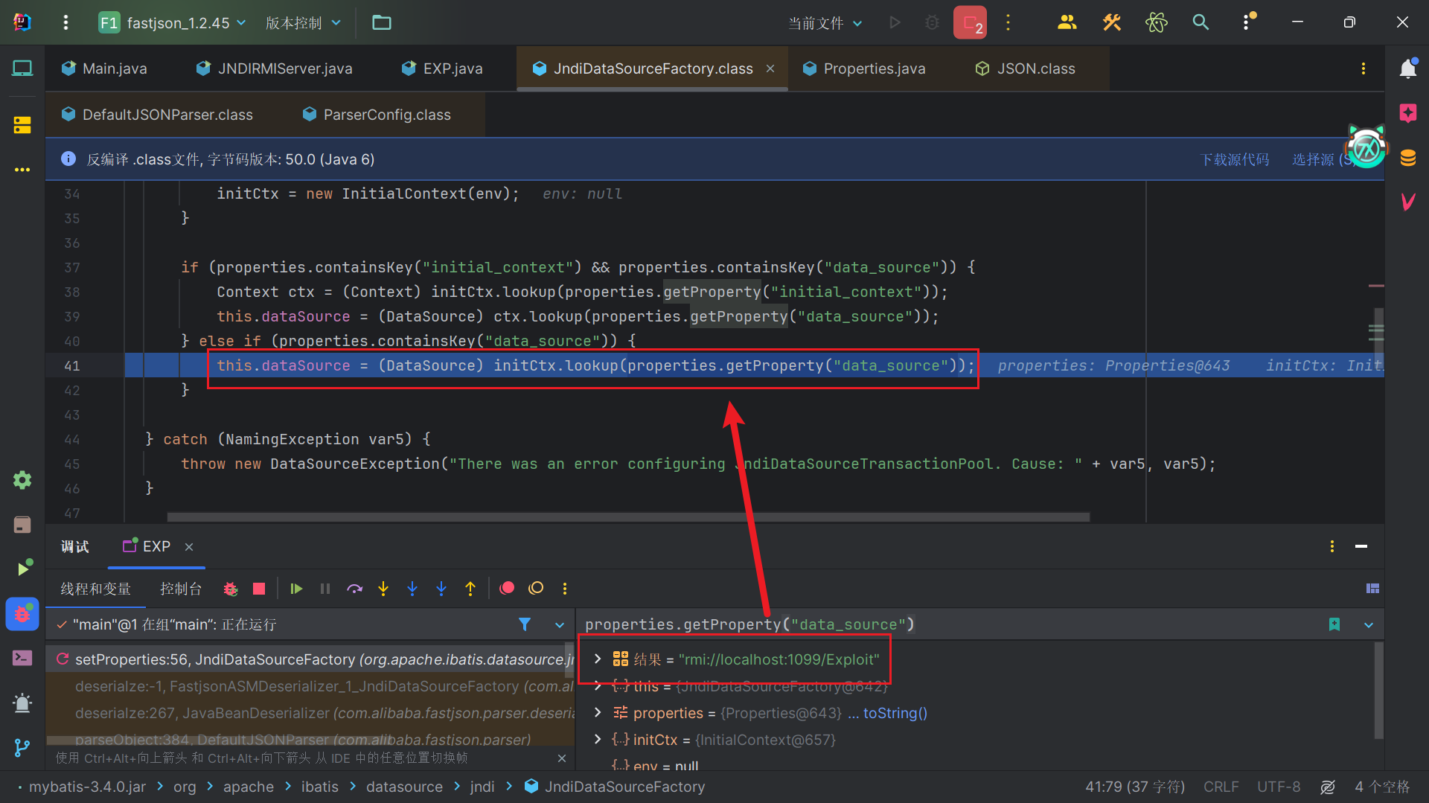Toggle Mute Breakpoints icon
This screenshot has width=1429, height=803.
(536, 589)
